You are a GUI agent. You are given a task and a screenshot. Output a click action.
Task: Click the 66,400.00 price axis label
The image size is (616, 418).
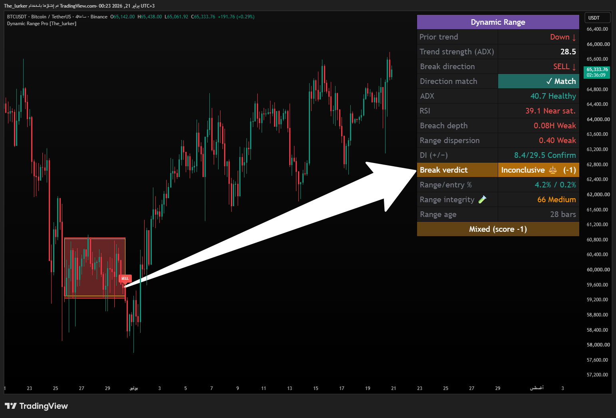(x=597, y=29)
